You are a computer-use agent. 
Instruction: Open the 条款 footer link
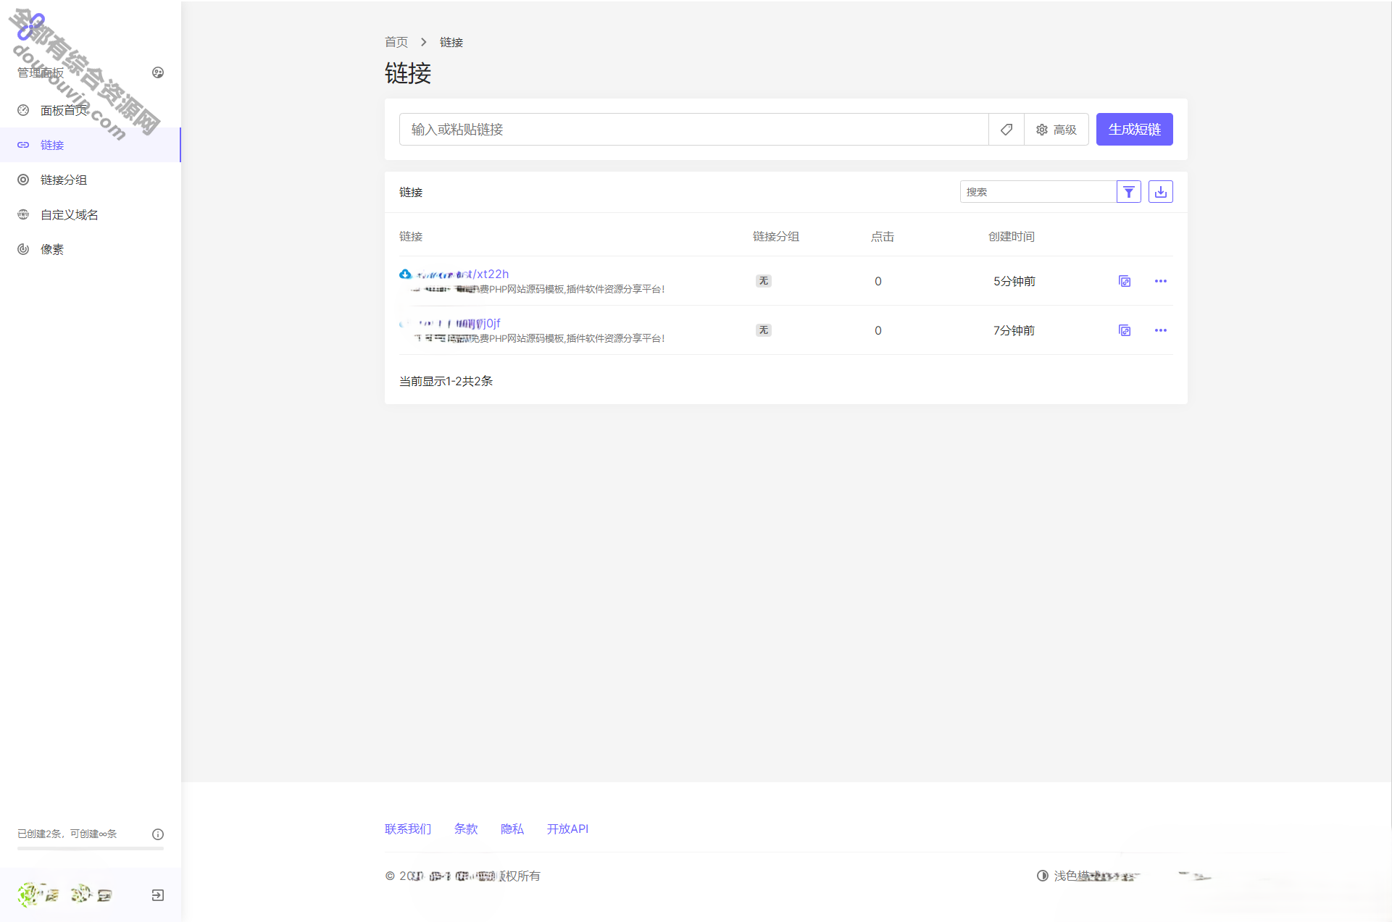pos(466,829)
